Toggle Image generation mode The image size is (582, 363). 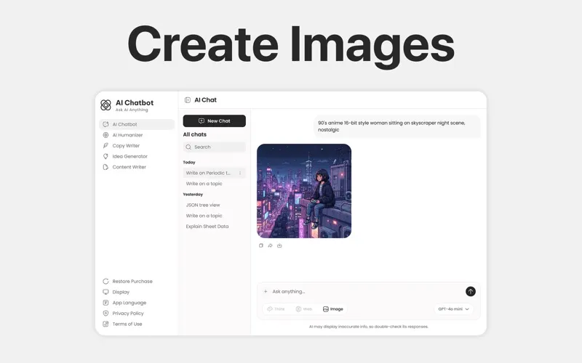(x=333, y=309)
